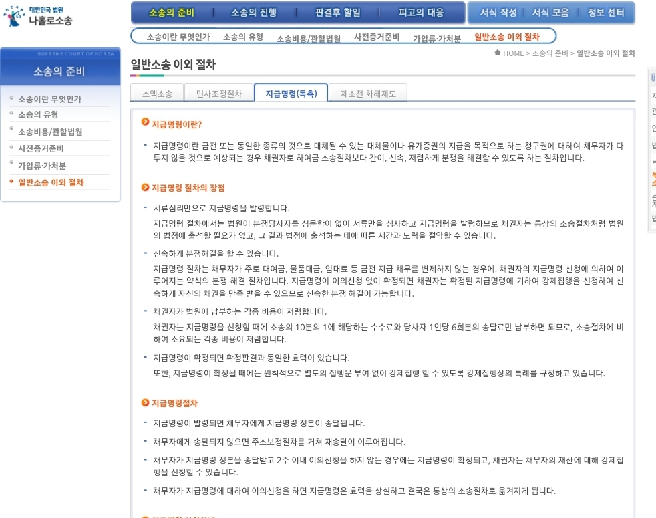Image resolution: width=656 pixels, height=518 pixels.
Task: Go to 소송비용/관할법원 in the submenu bar
Action: tap(309, 39)
